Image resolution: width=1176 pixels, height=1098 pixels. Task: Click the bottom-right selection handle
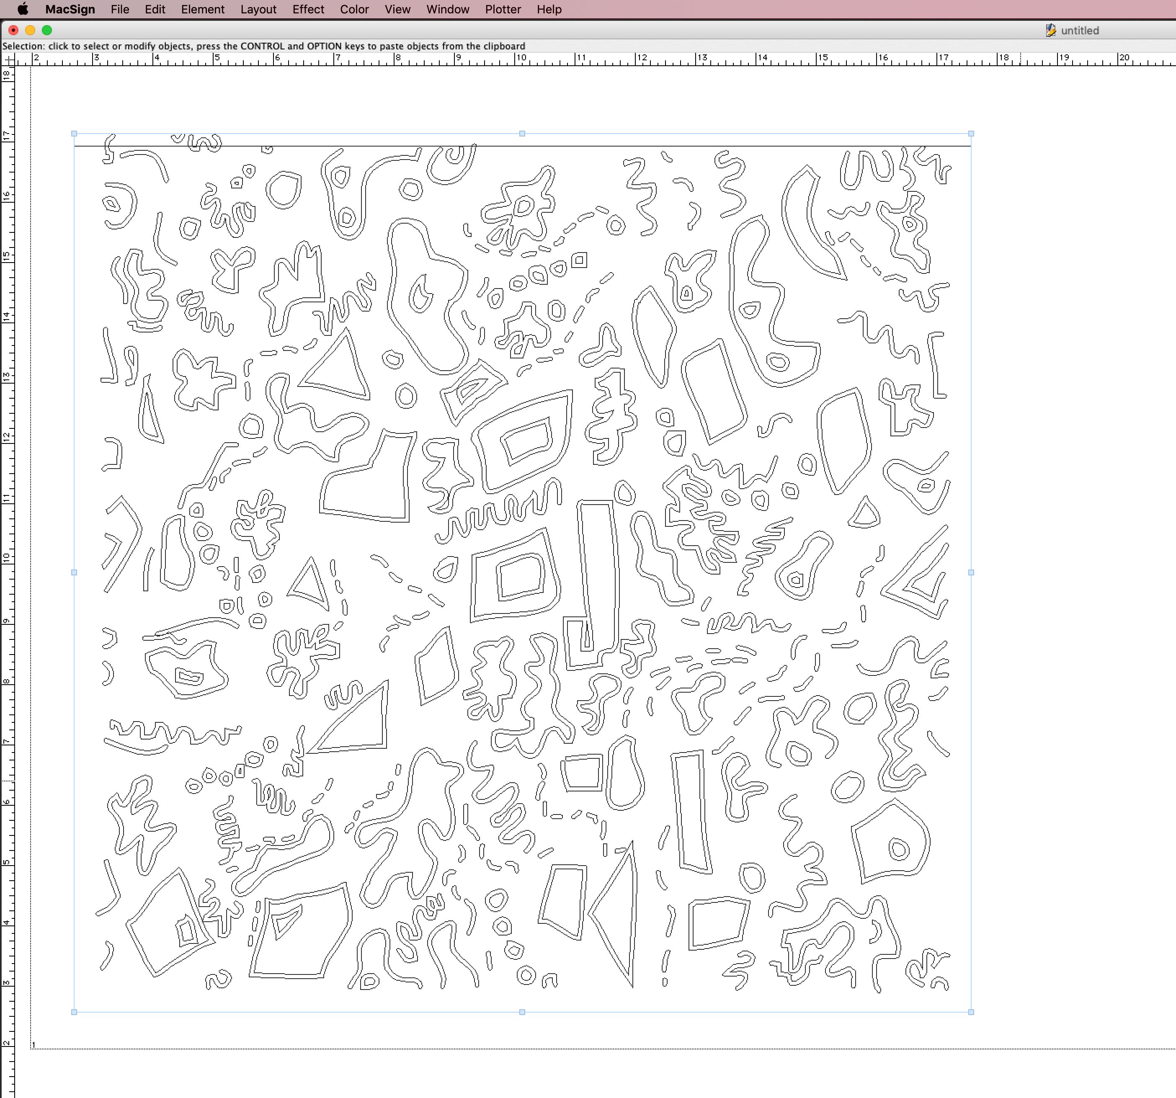click(x=971, y=1012)
